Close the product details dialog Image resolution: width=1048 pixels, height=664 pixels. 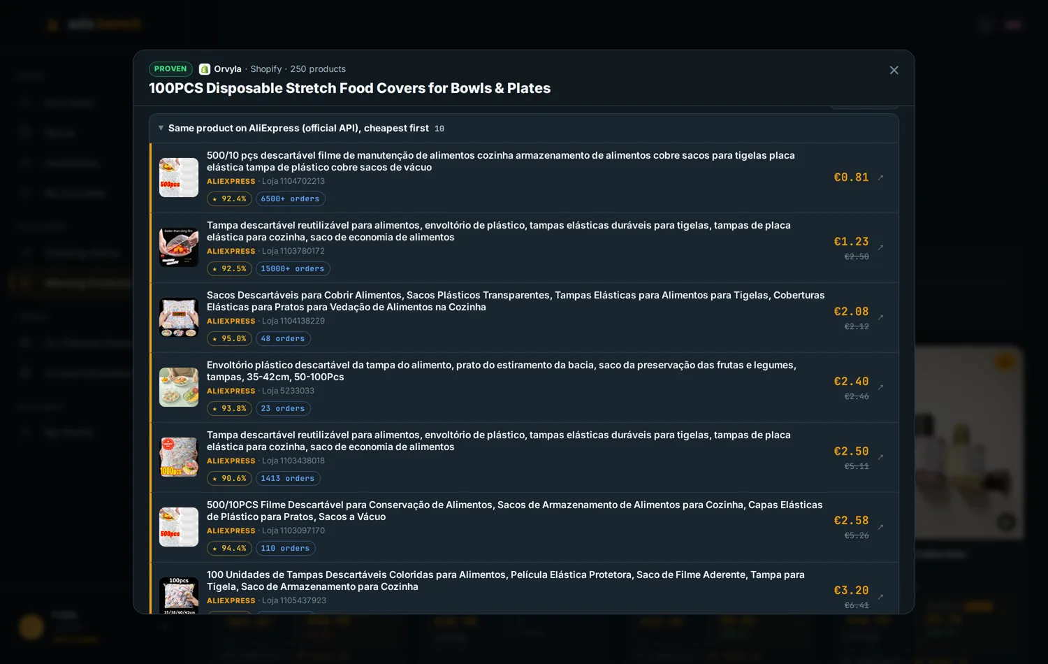tap(894, 71)
